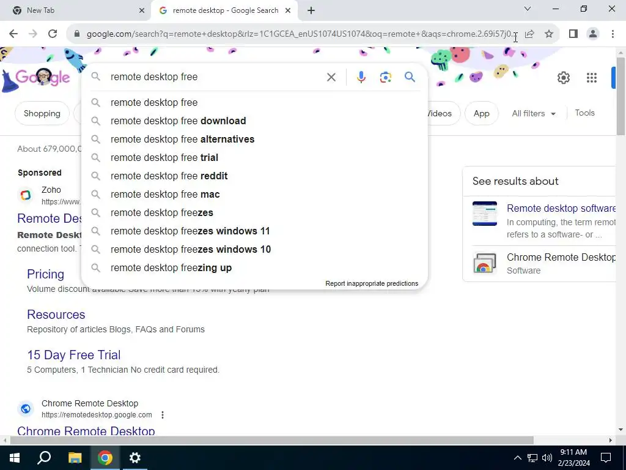Open the Chrome profile avatar
626x470 pixels.
point(593,34)
